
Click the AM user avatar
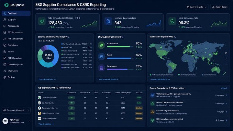[x=5, y=121]
